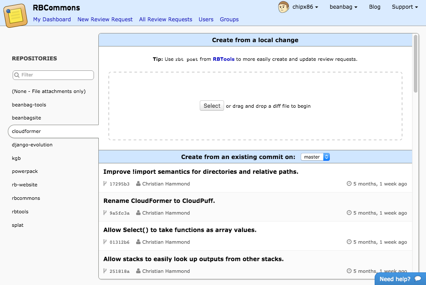
Task: Click the clock icon in the 9a5fc3a commit row
Action: click(349, 212)
